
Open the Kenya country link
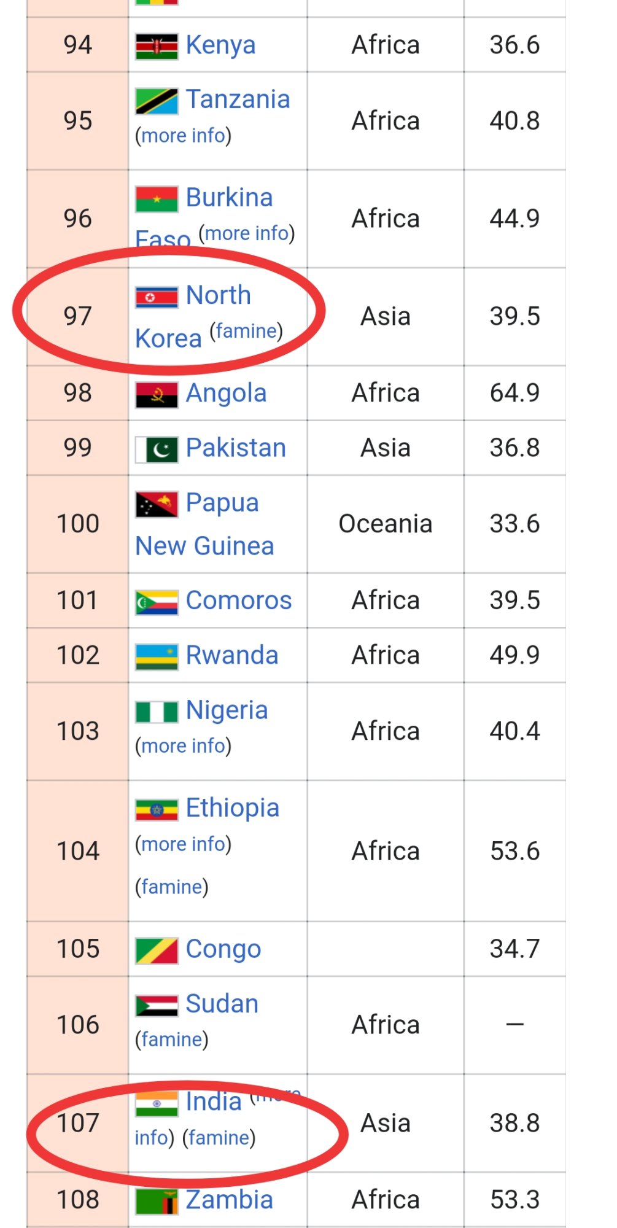coord(220,45)
